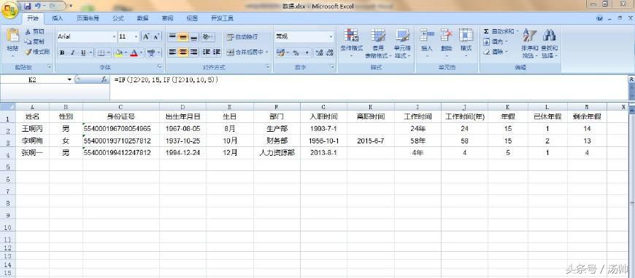Apply comma style number format
Viewport: 635px width, 278px height.
click(307, 52)
